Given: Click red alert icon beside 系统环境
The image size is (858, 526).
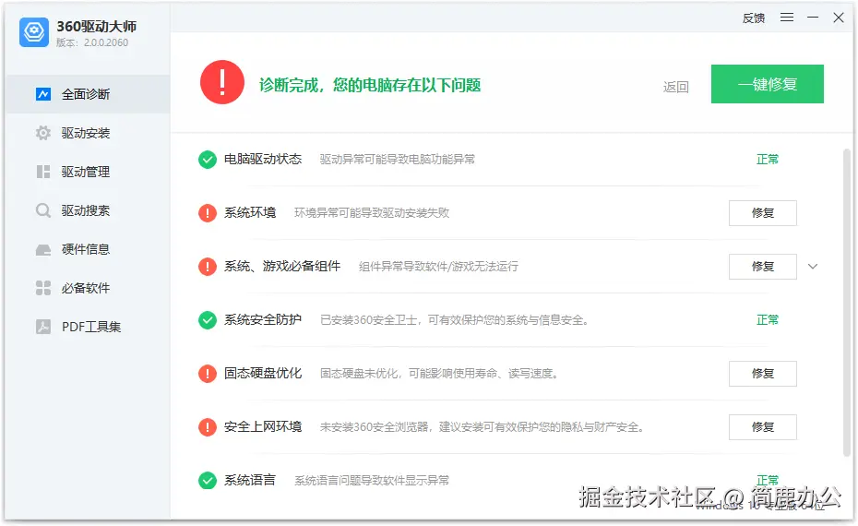Looking at the screenshot, I should [208, 213].
